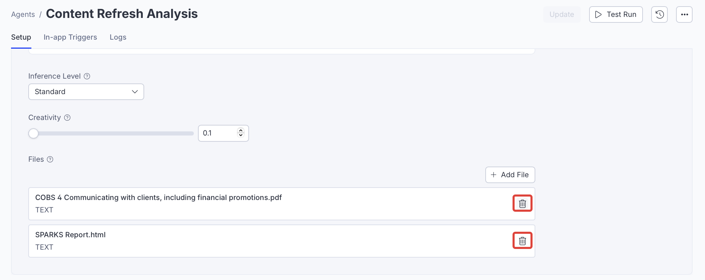Expand the Inference Level Standard dropdown

click(86, 92)
